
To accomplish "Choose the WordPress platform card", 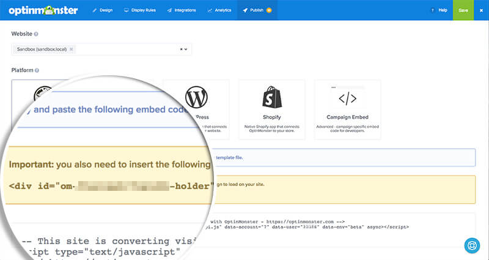I will 196,110.
